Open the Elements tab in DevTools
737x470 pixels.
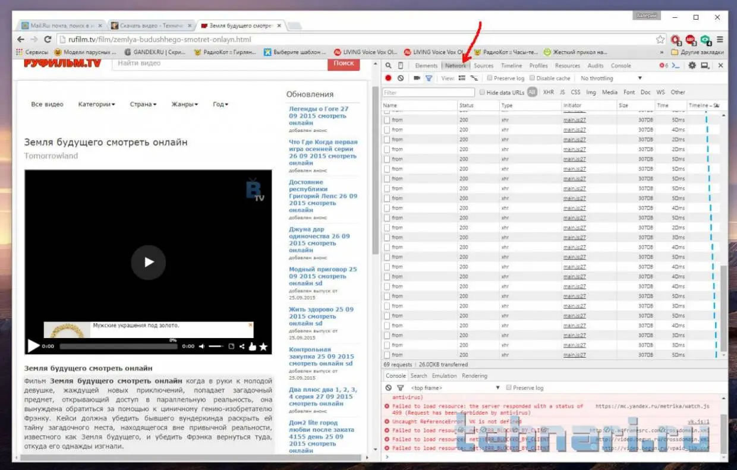(426, 66)
